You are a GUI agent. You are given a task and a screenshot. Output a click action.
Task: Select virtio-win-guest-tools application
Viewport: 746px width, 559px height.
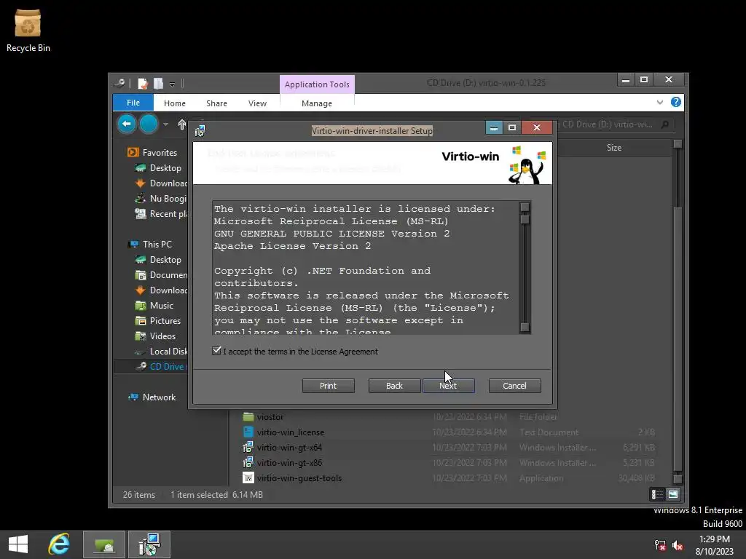(292, 477)
